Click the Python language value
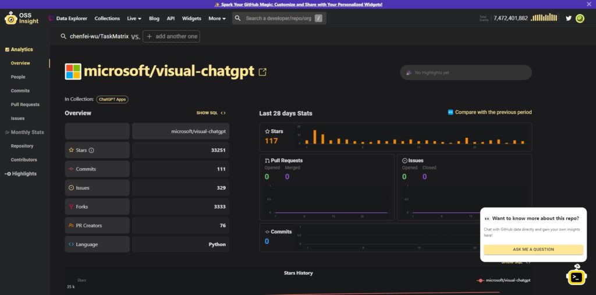596x295 pixels. [217, 244]
